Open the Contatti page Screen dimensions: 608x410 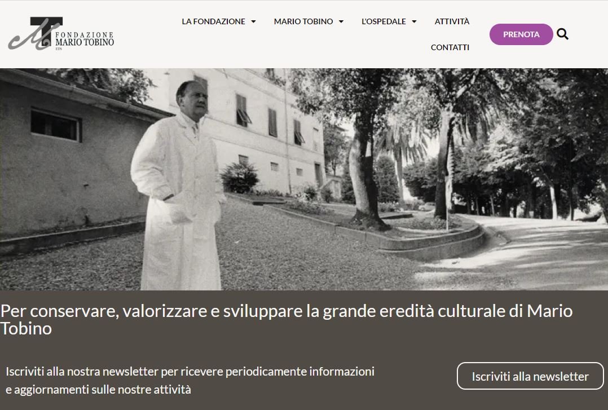pos(450,47)
